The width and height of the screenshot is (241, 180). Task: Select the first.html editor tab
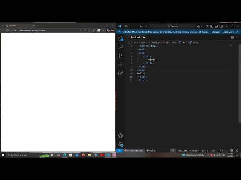tap(136, 37)
